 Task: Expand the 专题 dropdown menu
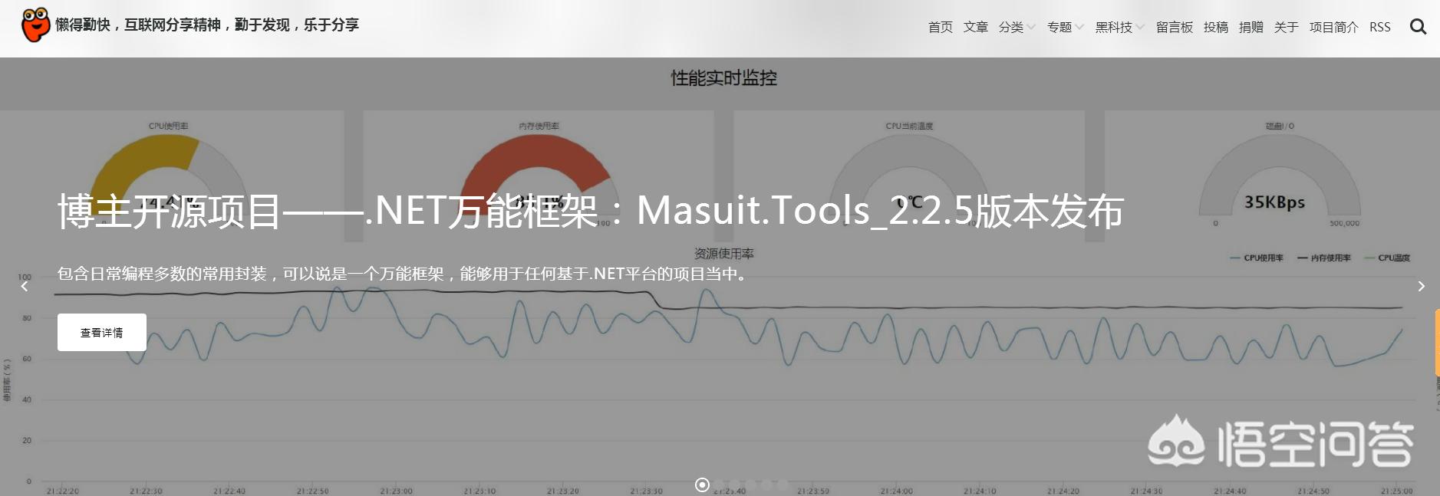pos(1065,27)
